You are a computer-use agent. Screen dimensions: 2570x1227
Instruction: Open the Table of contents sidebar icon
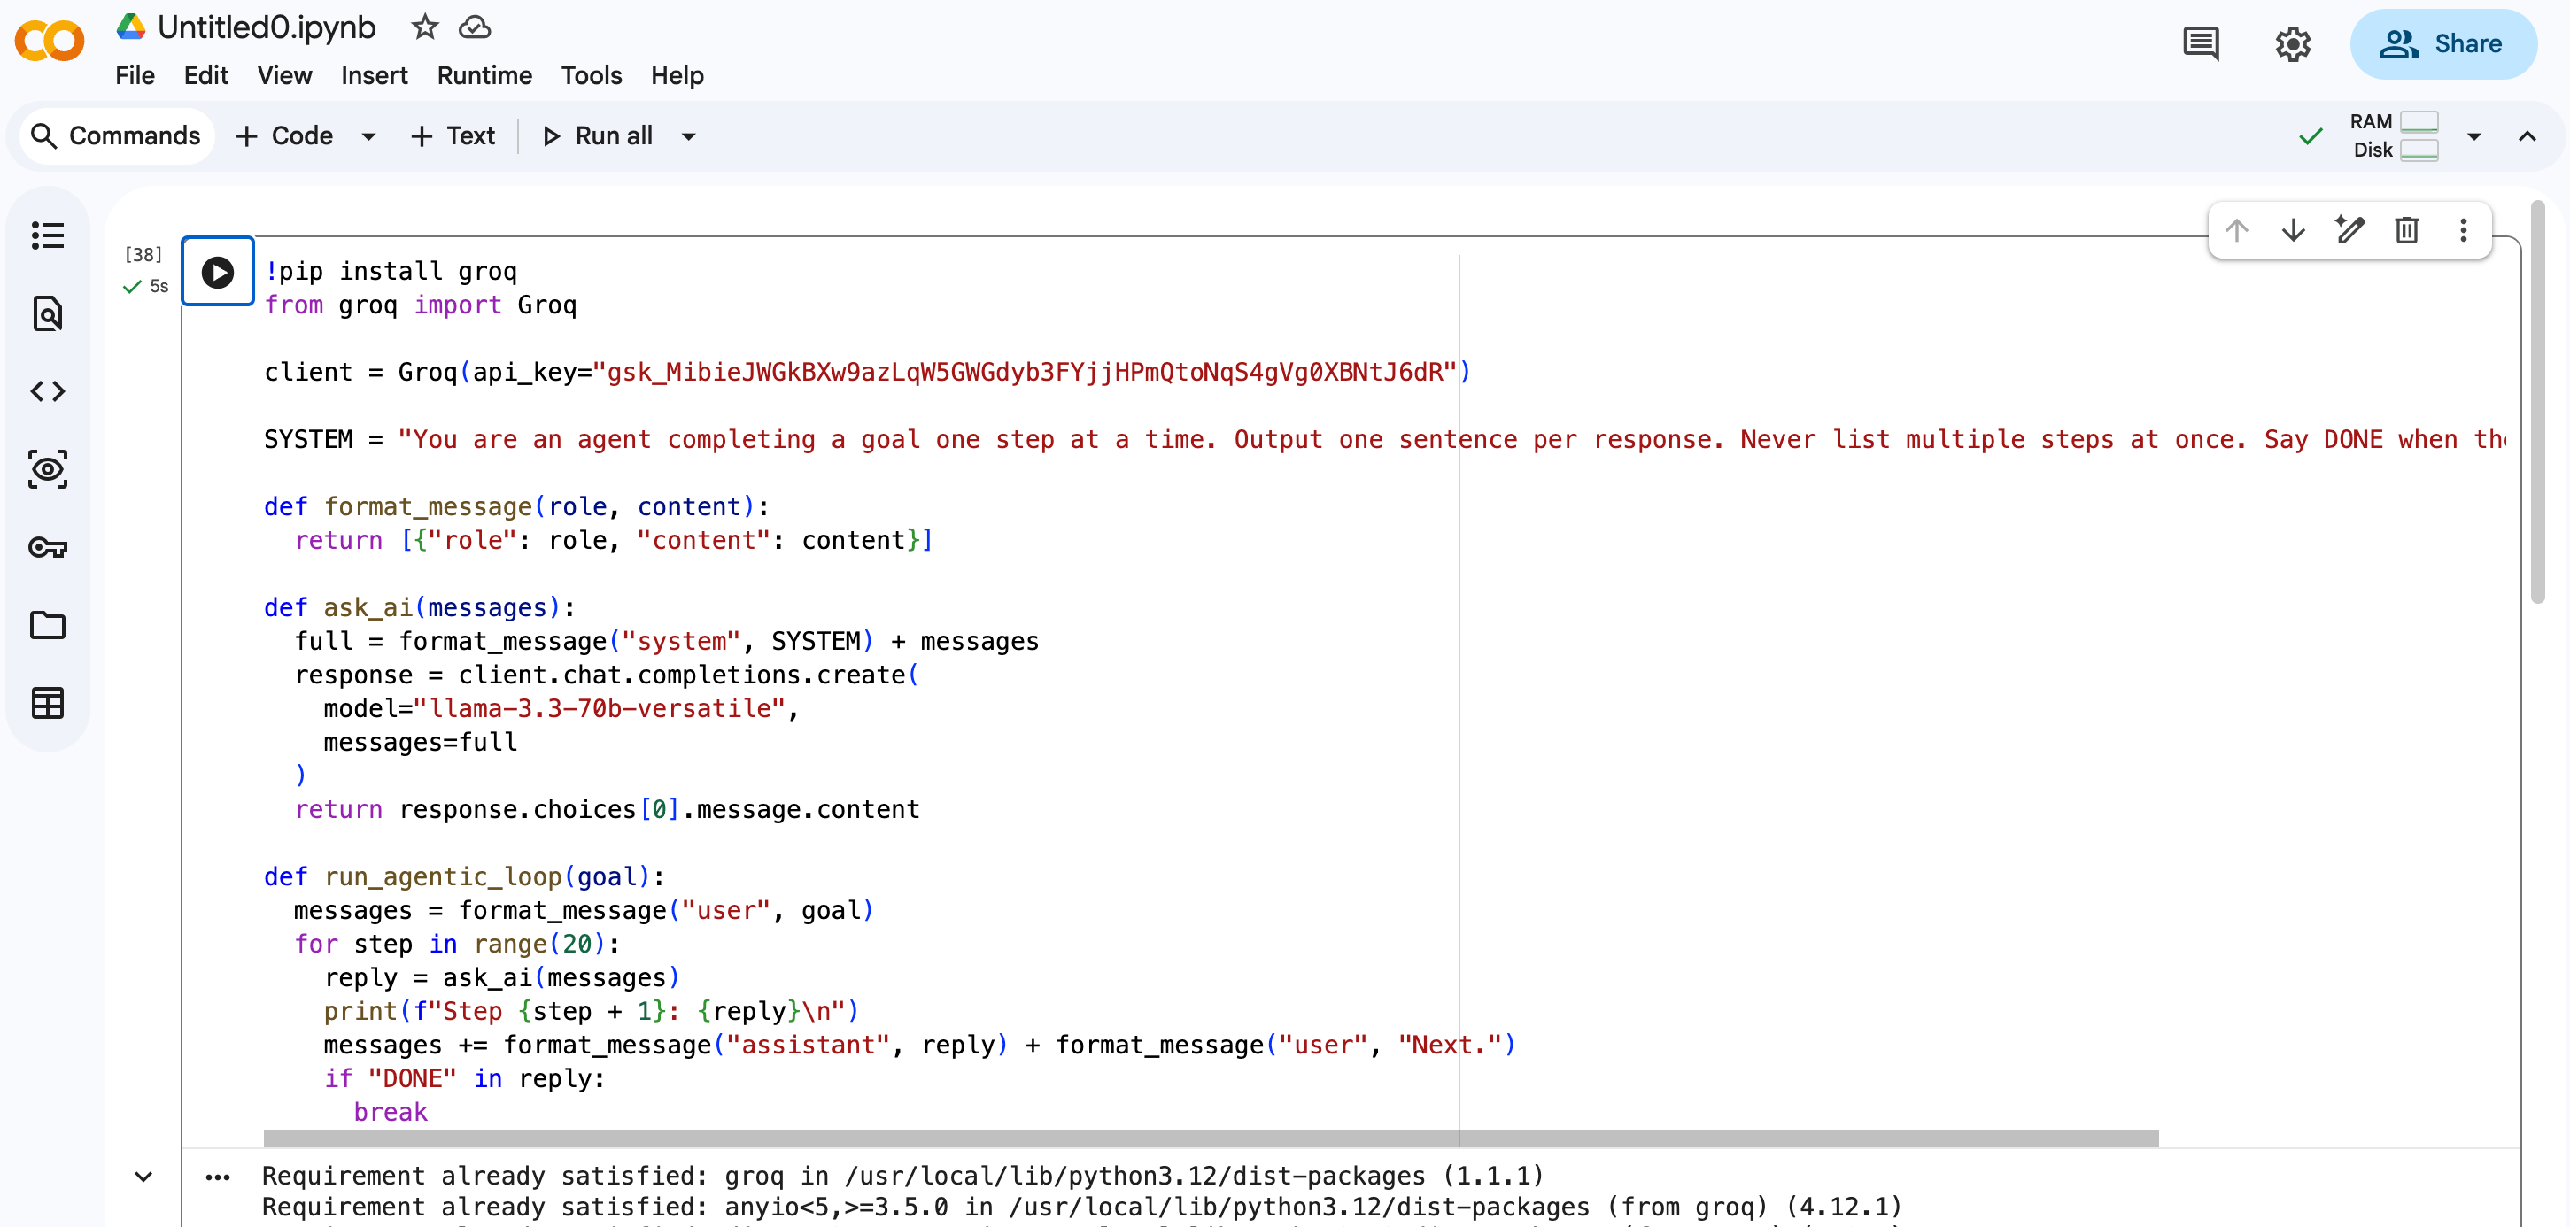pos(48,235)
